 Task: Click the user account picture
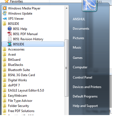coord(89,5)
